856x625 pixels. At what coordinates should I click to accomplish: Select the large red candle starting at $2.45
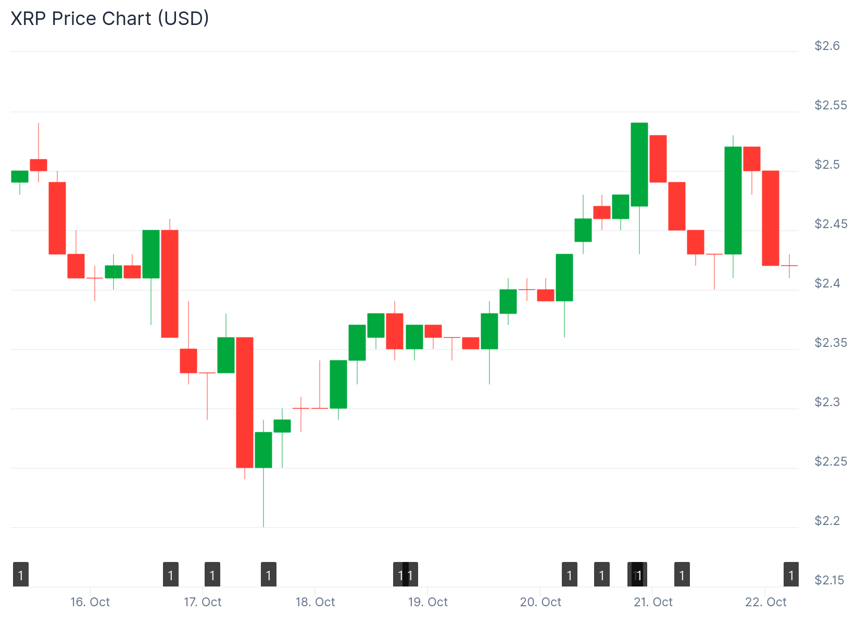pos(170,284)
